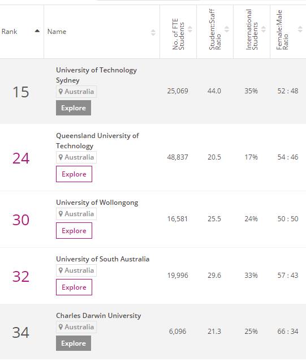Open University of Technology Sydney name link
Screen dimensions: 306x361
[96, 75]
